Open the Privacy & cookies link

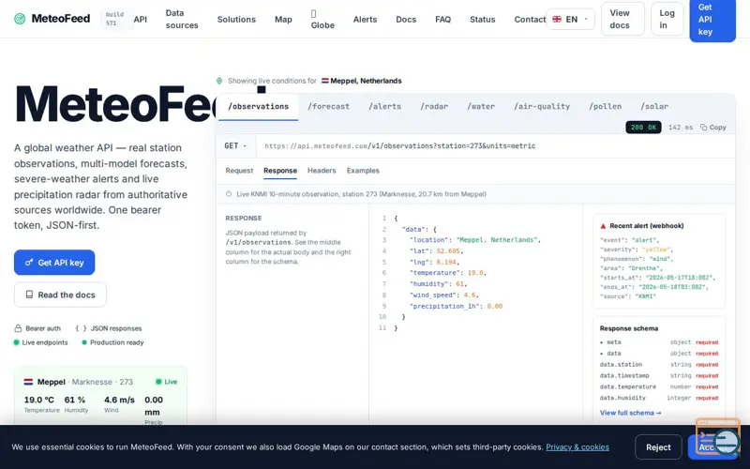577,447
